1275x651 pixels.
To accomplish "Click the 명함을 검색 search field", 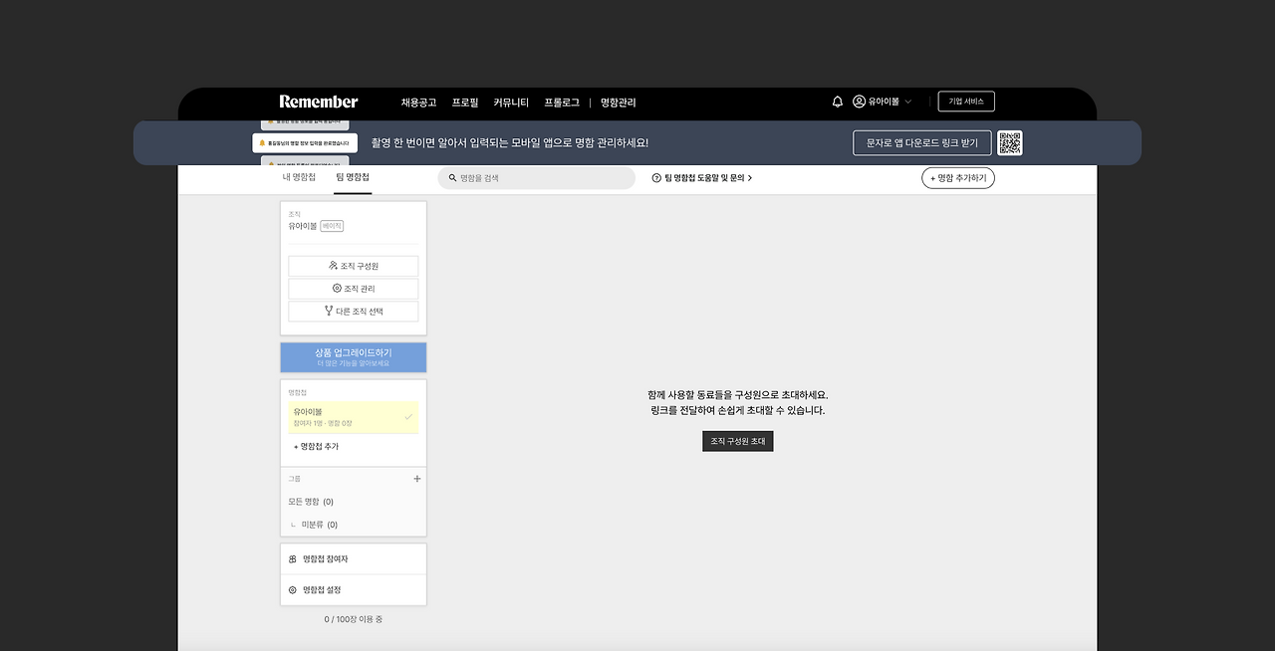I will pyautogui.click(x=536, y=177).
